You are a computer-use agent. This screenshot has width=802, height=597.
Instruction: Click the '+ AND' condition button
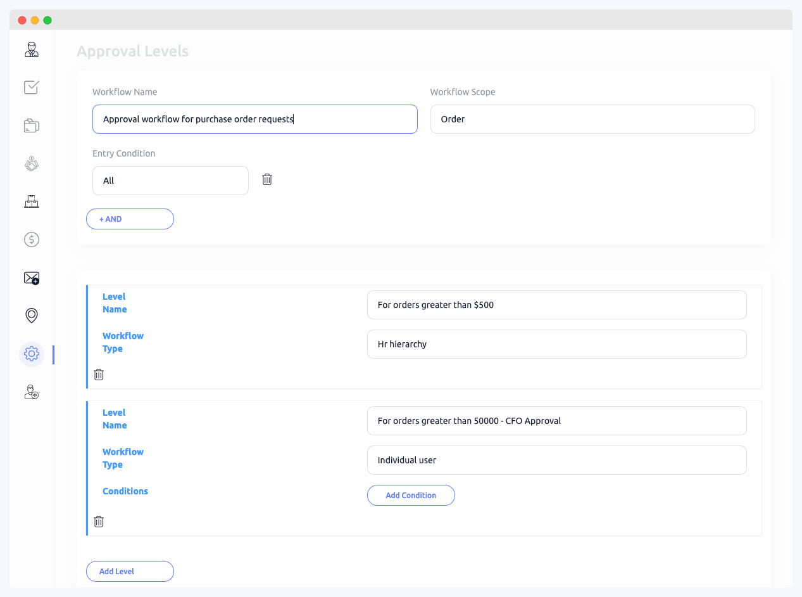(x=130, y=219)
